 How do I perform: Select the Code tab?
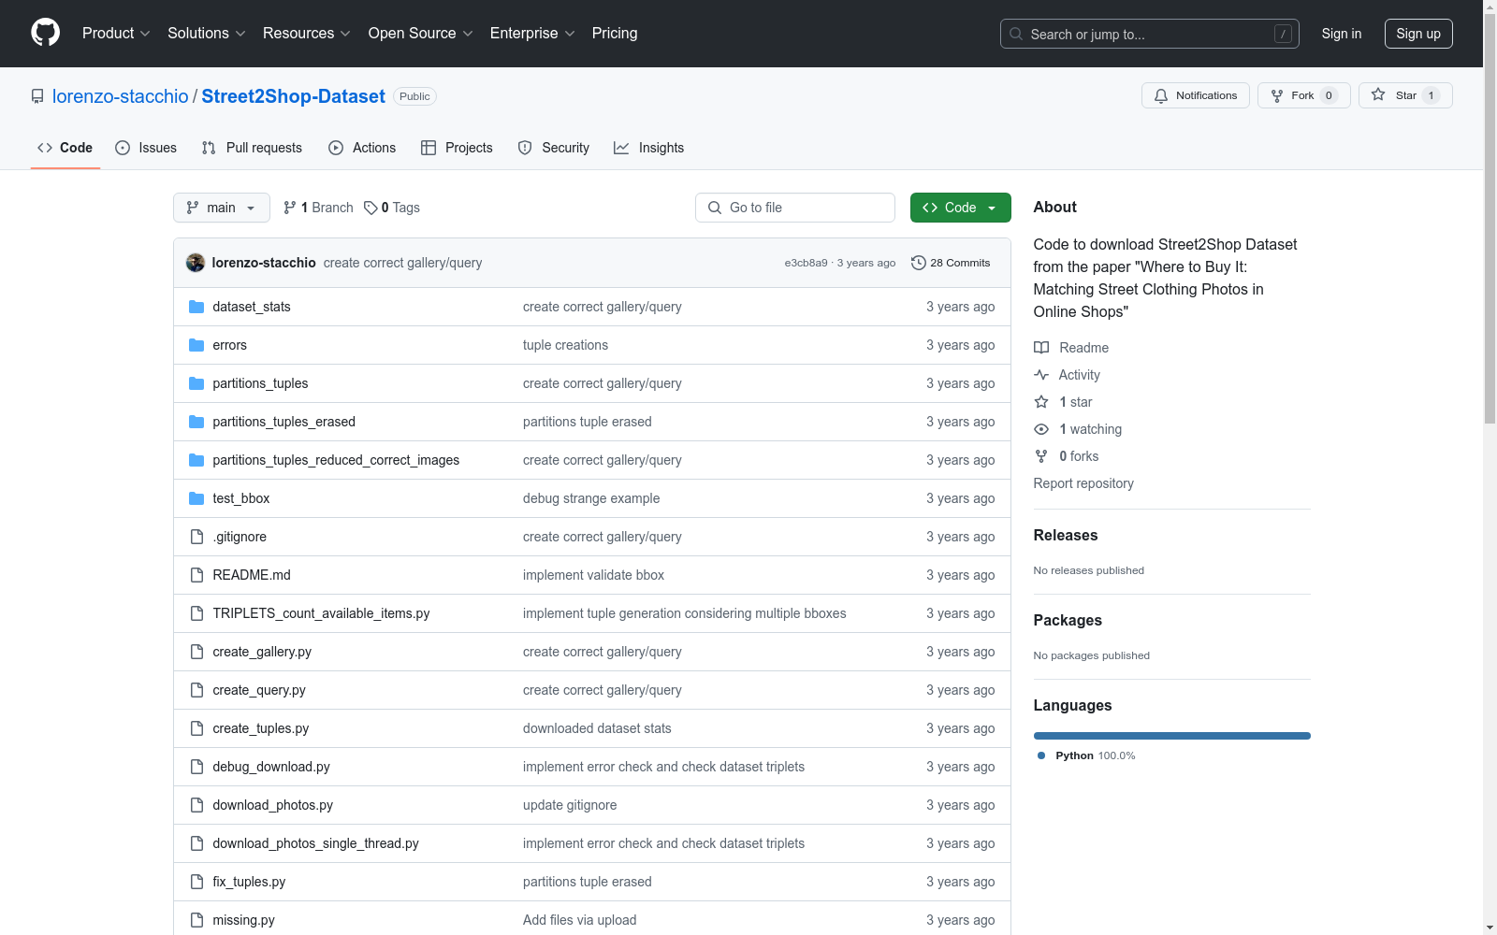[x=65, y=148]
